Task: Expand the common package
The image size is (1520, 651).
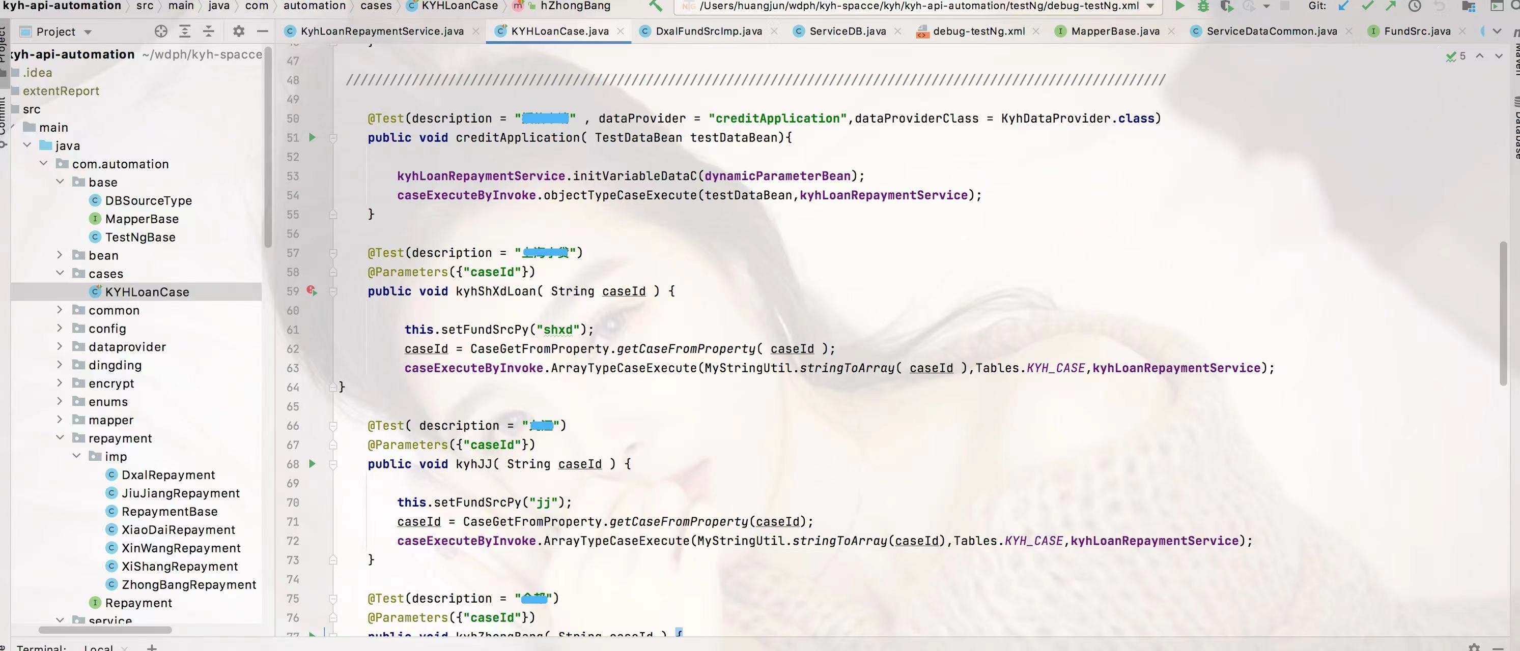Action: pos(60,310)
